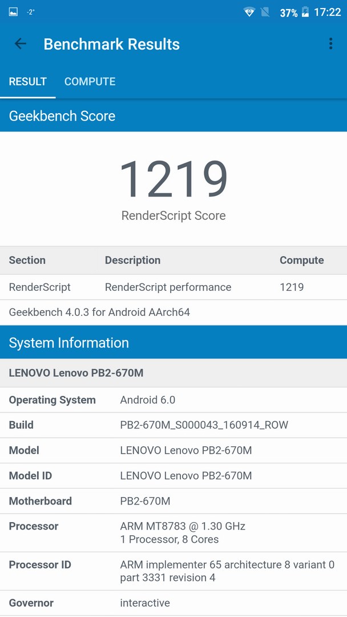
Task: Tap the Motherboard label
Action: [41, 501]
